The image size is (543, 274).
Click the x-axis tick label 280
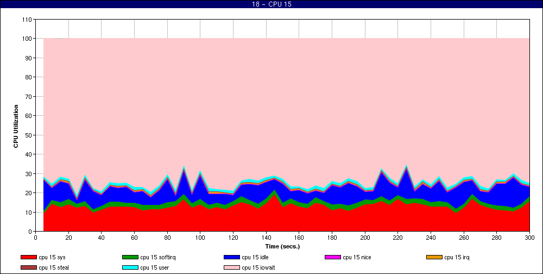497,238
